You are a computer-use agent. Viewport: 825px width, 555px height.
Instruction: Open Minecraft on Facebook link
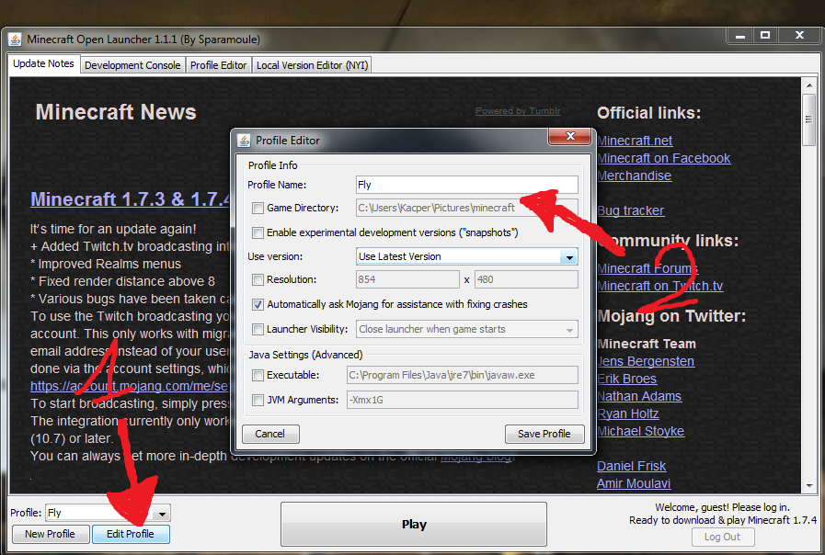(664, 158)
